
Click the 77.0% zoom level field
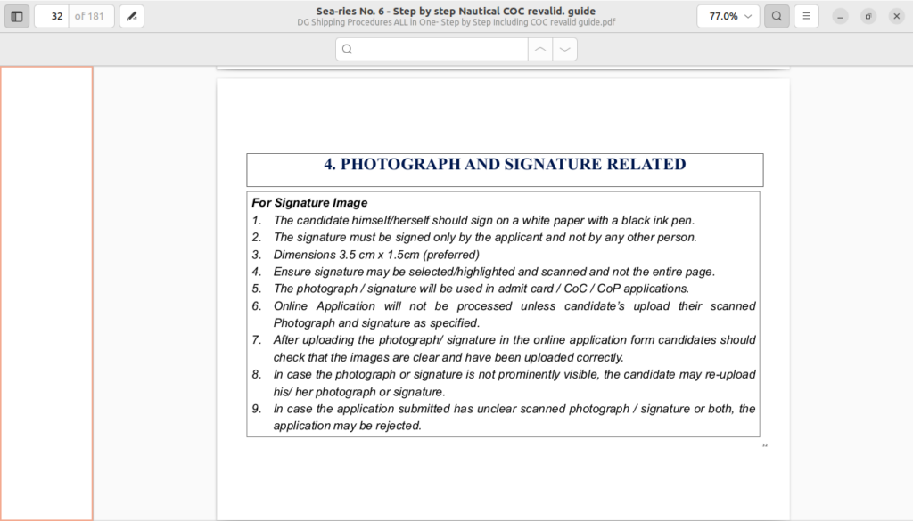click(x=722, y=16)
